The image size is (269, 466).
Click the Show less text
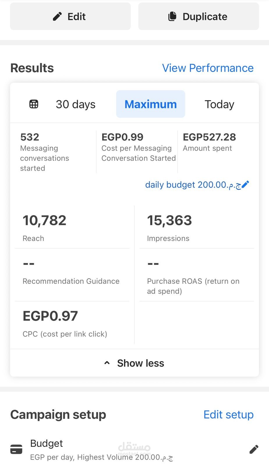141,363
